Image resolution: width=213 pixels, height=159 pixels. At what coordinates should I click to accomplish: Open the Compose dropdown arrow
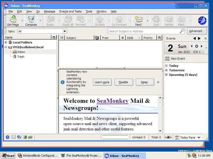click(40, 21)
